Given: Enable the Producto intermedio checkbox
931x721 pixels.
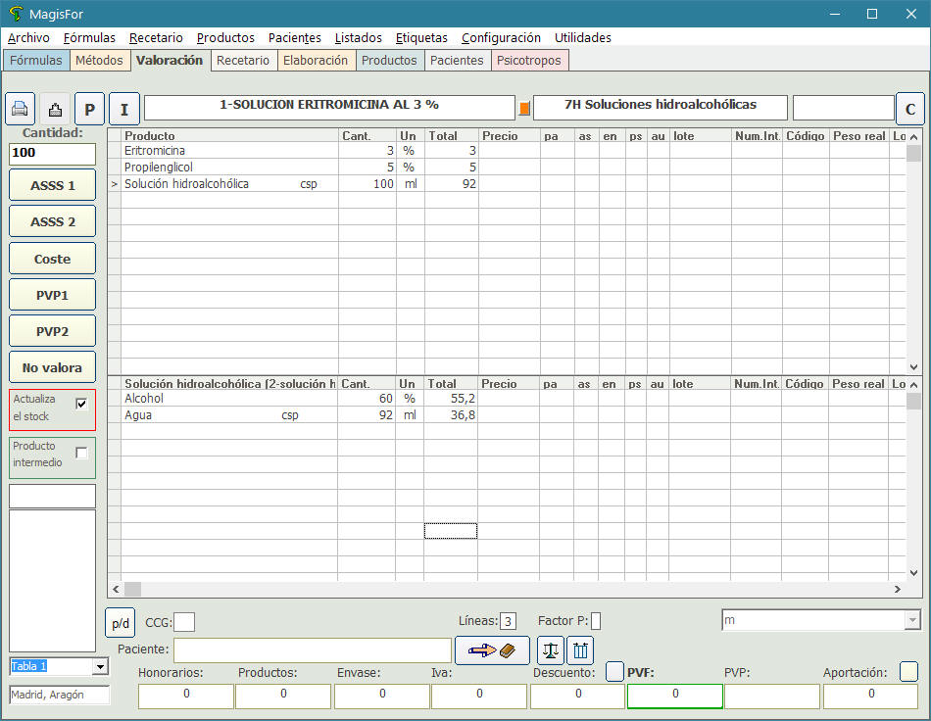Looking at the screenshot, I should (82, 454).
